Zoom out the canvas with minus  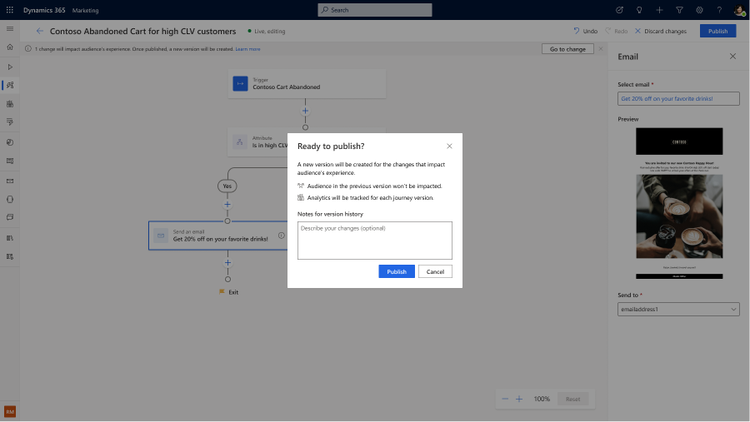click(x=505, y=399)
